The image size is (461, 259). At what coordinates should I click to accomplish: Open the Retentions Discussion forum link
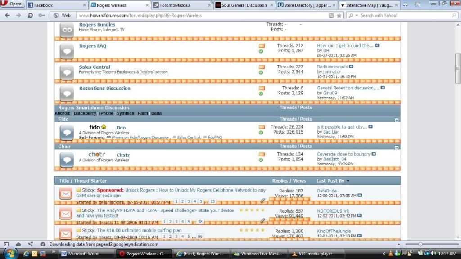click(x=104, y=88)
